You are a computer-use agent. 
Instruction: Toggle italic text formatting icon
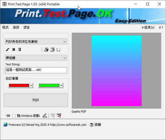point(7,50)
